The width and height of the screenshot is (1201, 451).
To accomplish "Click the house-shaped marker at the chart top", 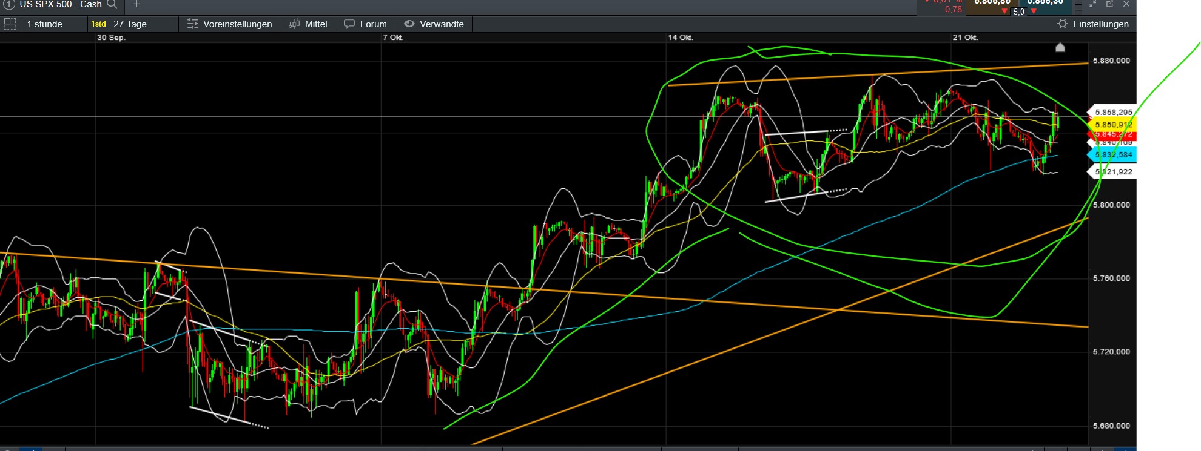I will (x=1060, y=47).
